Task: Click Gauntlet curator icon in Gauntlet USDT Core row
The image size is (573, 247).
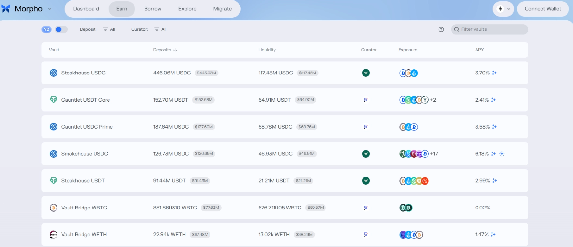Action: (366, 100)
